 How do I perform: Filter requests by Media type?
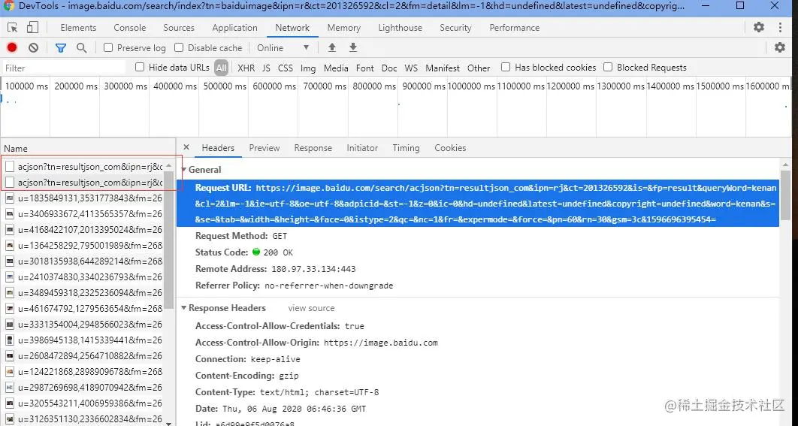336,68
